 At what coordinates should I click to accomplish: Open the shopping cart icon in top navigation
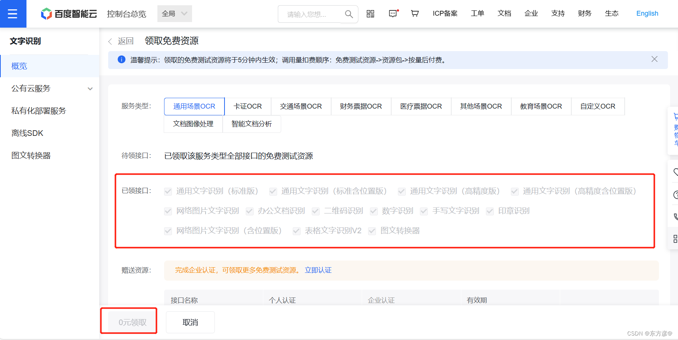tap(414, 13)
